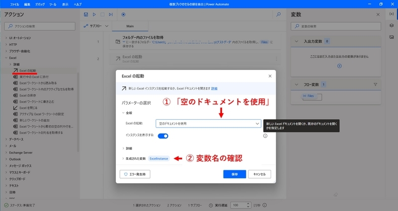Image resolution: width=398 pixels, height=211 pixels.
Task: Expand the UI オートメーション action group
Action: click(6, 38)
